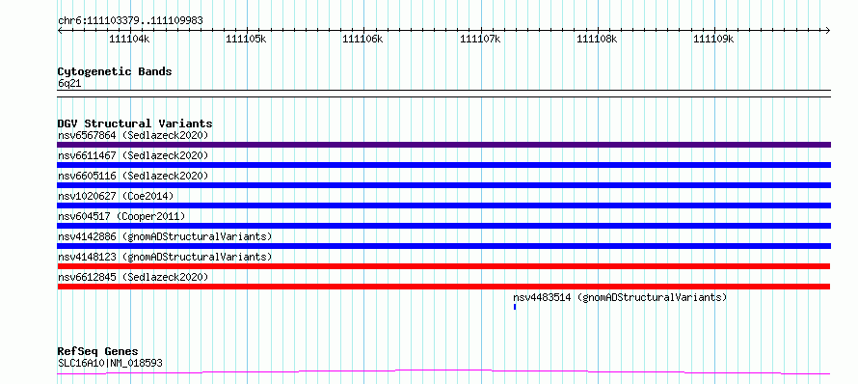Image resolution: width=858 pixels, height=384 pixels.
Task: Open nsv4483514 (gnomADStructuralVariants) label
Action: click(x=620, y=297)
